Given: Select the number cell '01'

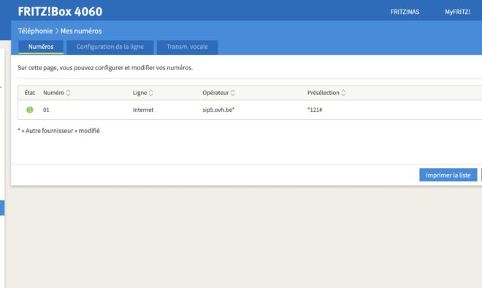Looking at the screenshot, I should 46,110.
